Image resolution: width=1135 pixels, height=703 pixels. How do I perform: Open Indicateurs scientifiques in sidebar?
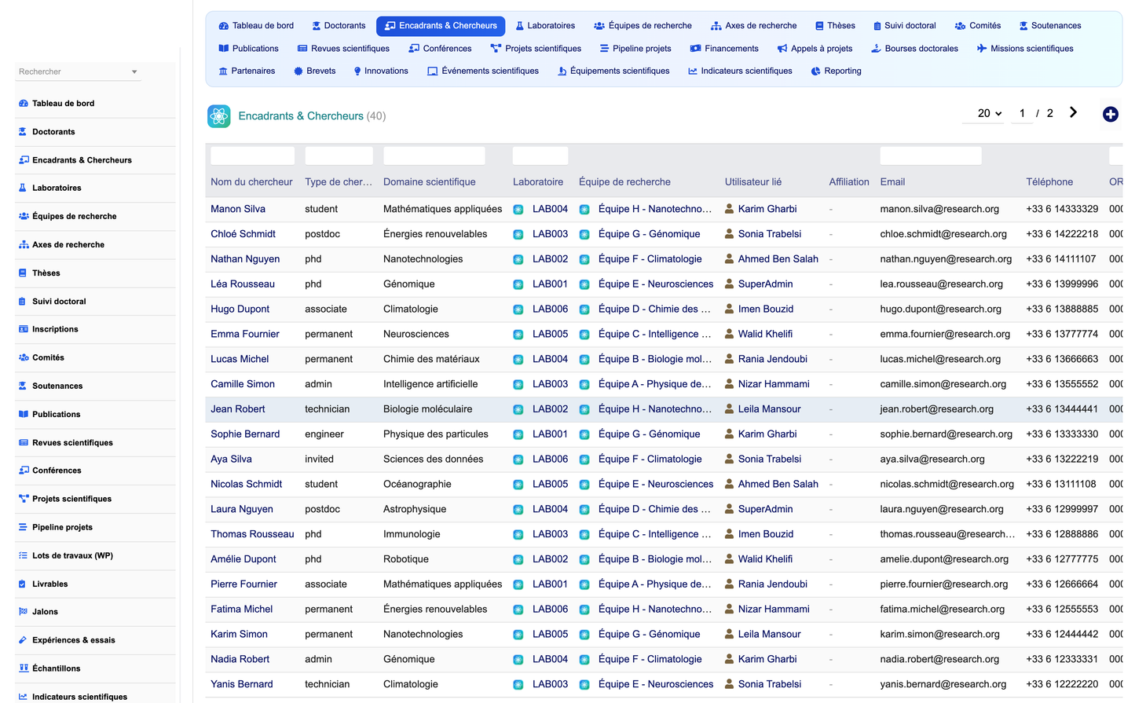tap(79, 697)
